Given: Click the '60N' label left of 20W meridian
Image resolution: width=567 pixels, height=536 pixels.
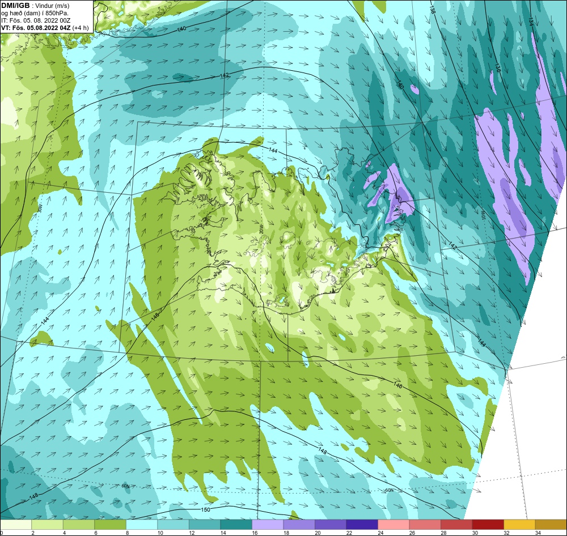Looking at the screenshot, I should click(125, 486).
